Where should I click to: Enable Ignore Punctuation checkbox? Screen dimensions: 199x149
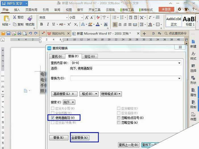pos(119,118)
